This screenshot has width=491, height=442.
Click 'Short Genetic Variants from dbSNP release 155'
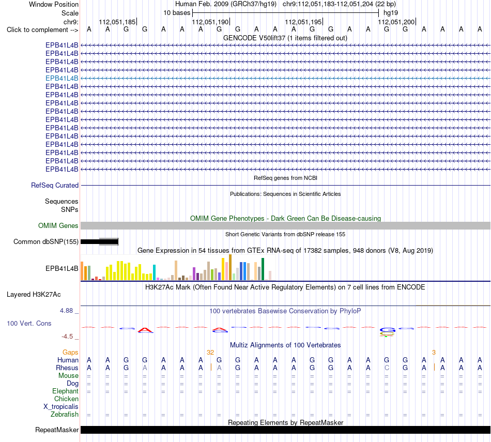pos(285,234)
